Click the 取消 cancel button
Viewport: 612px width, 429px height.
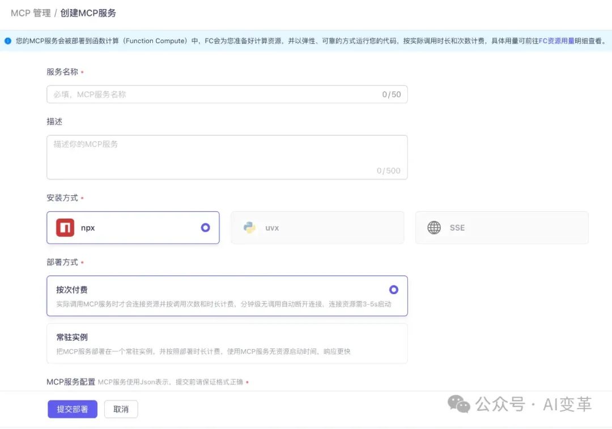pos(121,409)
